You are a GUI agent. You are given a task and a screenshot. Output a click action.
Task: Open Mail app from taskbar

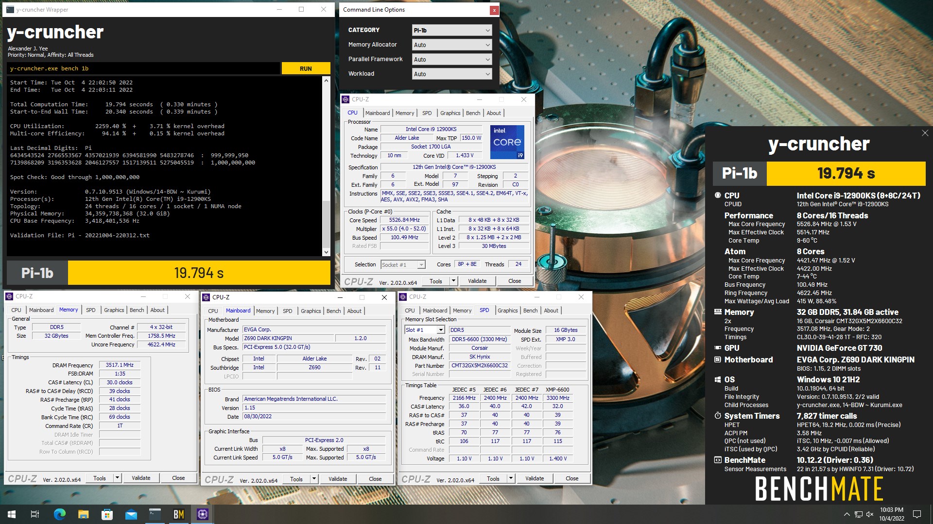[131, 514]
